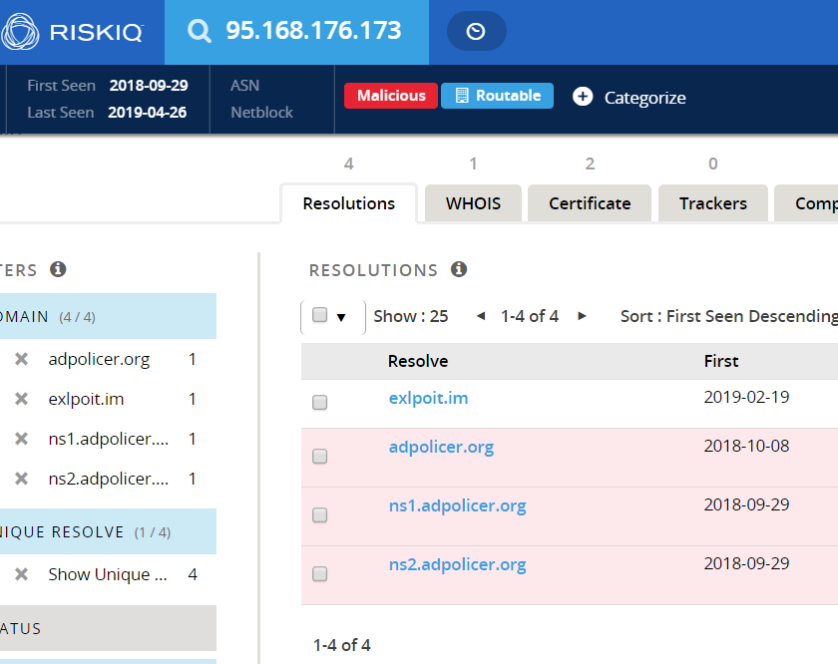
Task: Click X next to Show Unique filter
Action: pyautogui.click(x=21, y=574)
